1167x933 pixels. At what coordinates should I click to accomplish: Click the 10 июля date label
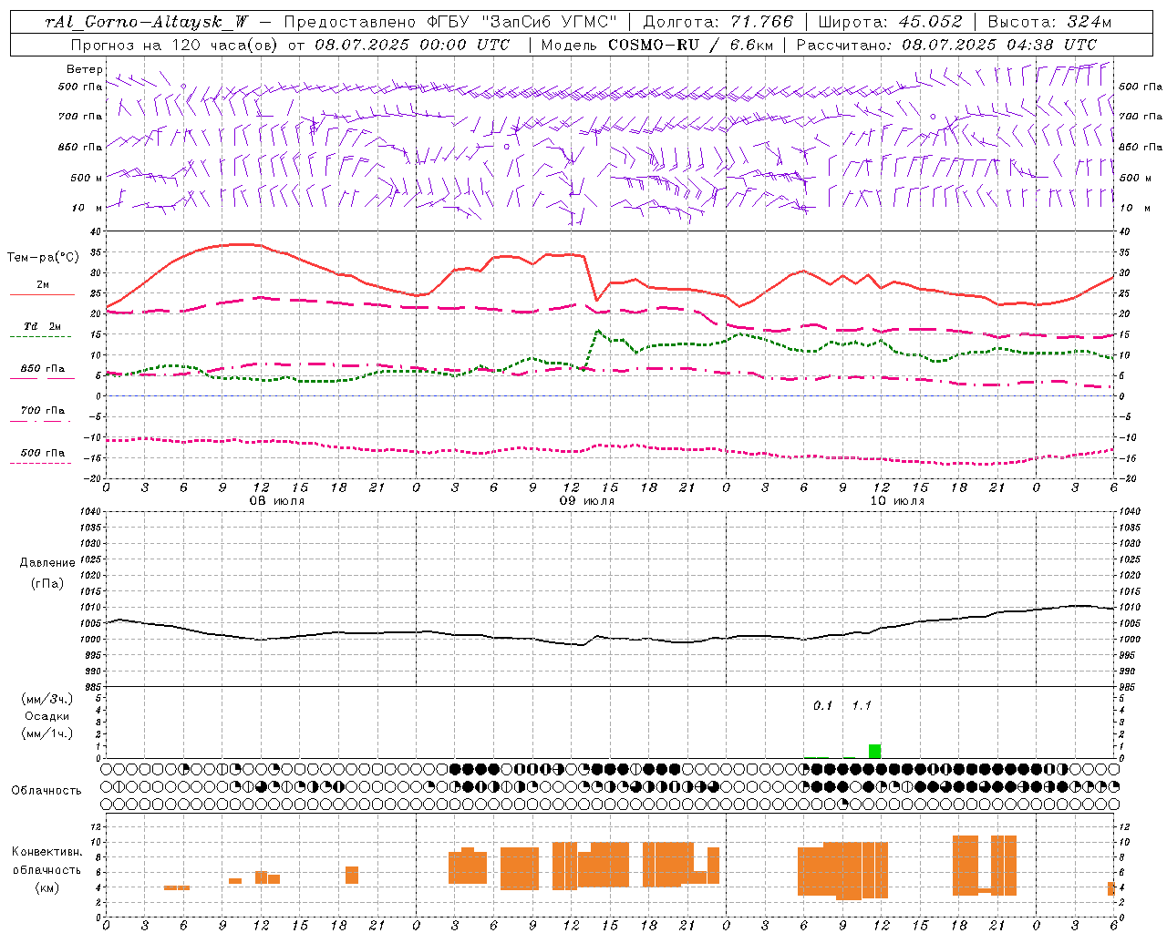pos(897,501)
